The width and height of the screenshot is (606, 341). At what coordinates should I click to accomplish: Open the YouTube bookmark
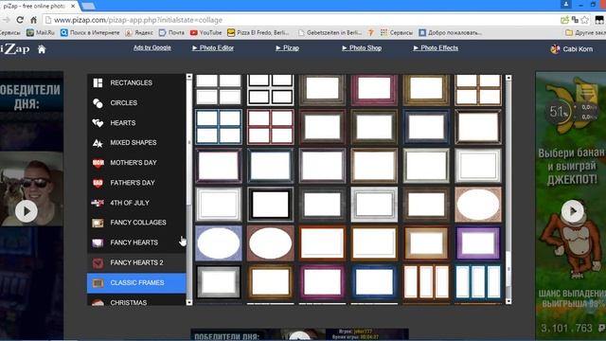pyautogui.click(x=206, y=33)
